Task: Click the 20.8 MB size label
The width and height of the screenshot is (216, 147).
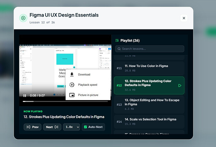Action: pos(130,71)
